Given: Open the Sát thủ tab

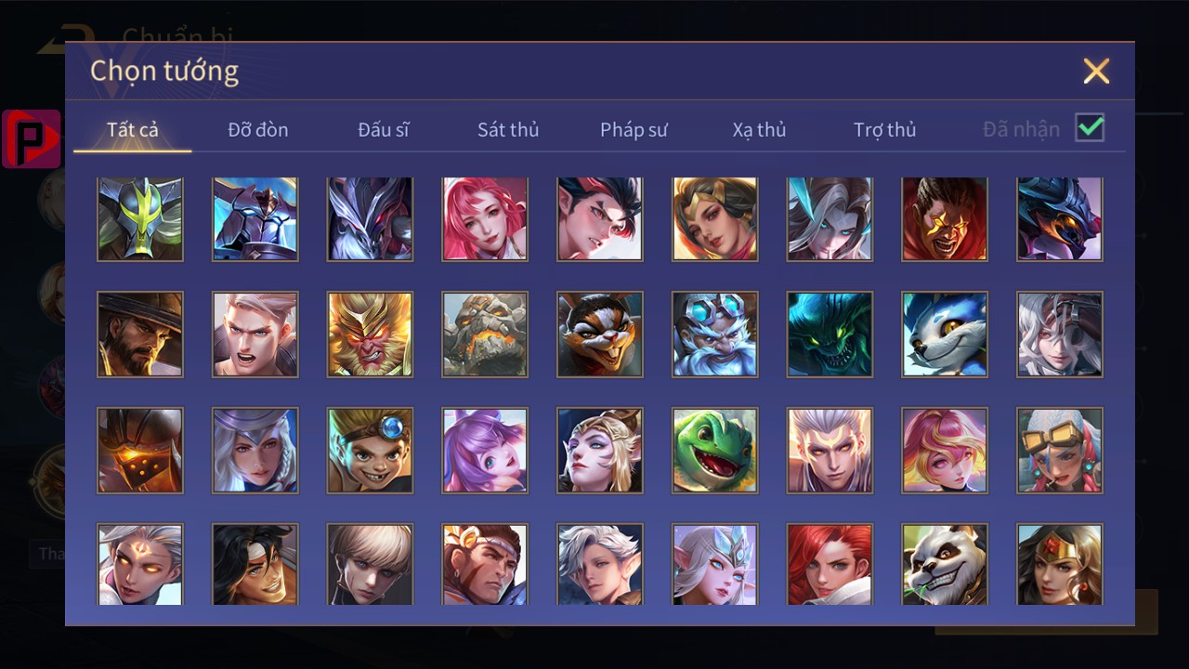Looking at the screenshot, I should (x=508, y=129).
